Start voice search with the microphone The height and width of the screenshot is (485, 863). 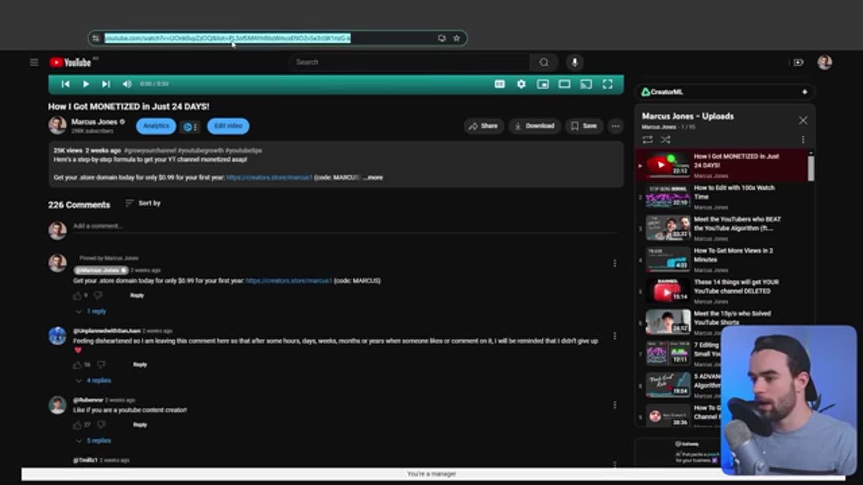point(574,63)
